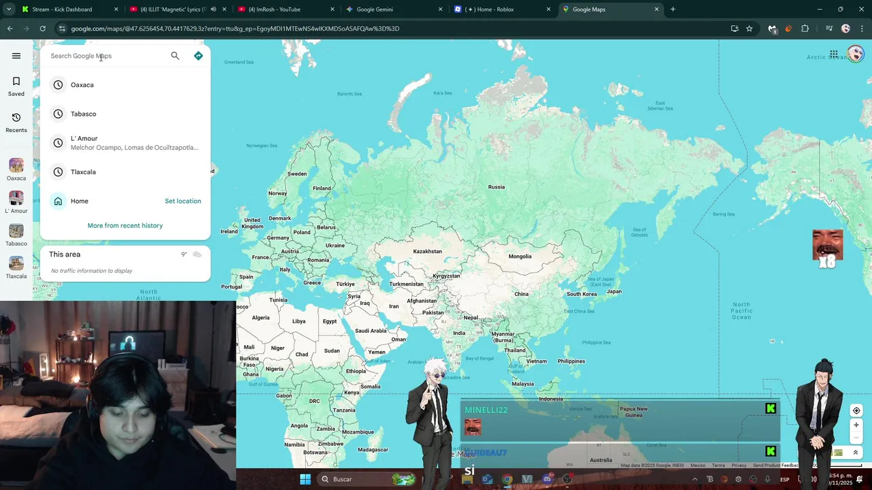The height and width of the screenshot is (490, 872).
Task: Close the Google Gemini tab
Action: 441,10
